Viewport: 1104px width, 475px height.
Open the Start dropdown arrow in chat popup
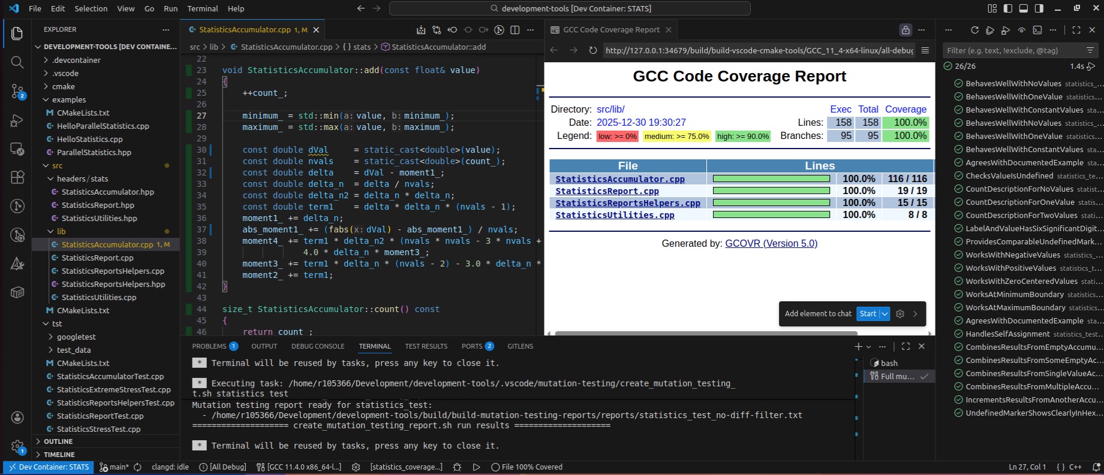[885, 314]
